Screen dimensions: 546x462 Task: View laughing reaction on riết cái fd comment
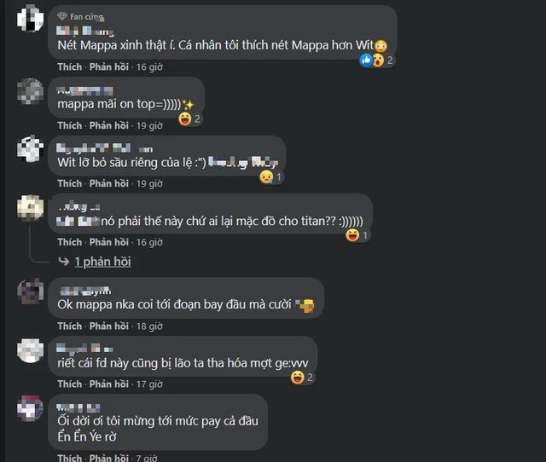coord(302,378)
